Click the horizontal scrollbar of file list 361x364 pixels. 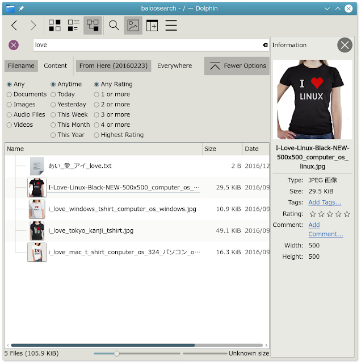pyautogui.click(x=137, y=345)
